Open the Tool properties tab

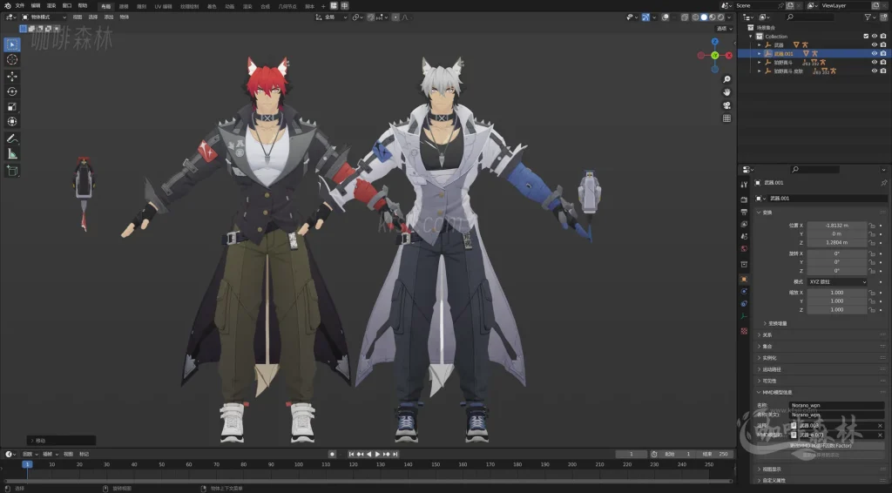click(744, 185)
